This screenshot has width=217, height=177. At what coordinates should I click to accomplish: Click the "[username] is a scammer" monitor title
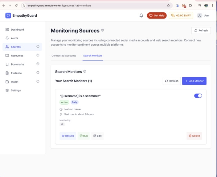click(x=80, y=96)
